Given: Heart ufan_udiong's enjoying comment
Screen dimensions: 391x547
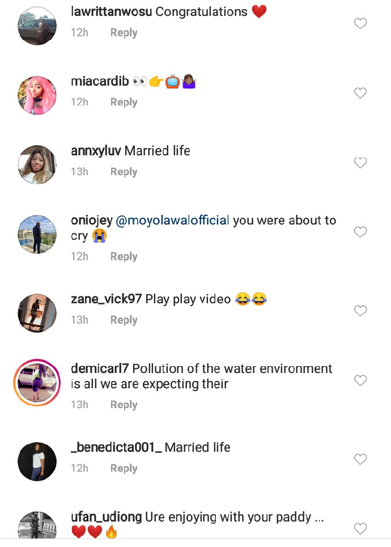Looking at the screenshot, I should coord(360,528).
